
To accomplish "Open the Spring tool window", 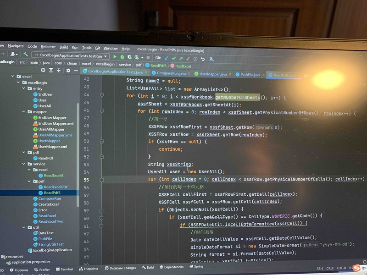I will 196,266.
